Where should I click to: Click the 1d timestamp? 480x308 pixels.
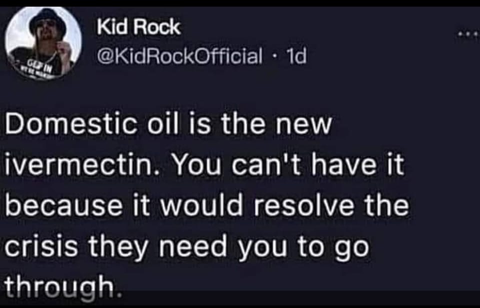[x=296, y=55]
